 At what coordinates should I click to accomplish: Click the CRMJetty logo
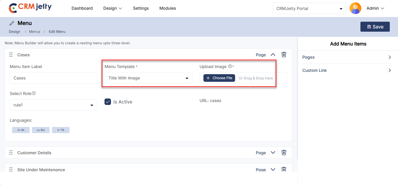tap(30, 8)
